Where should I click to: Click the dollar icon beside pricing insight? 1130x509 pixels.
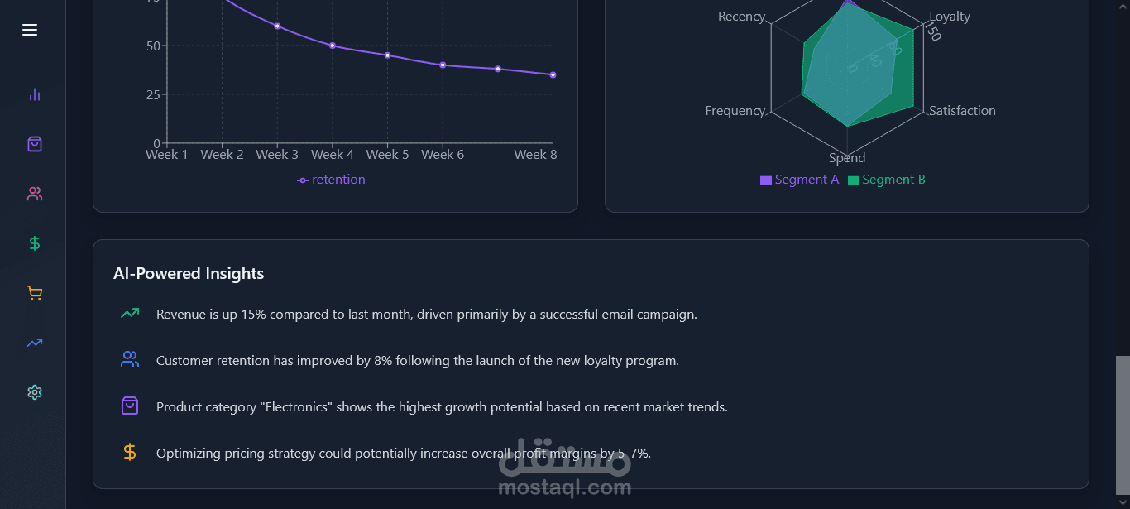tap(130, 453)
